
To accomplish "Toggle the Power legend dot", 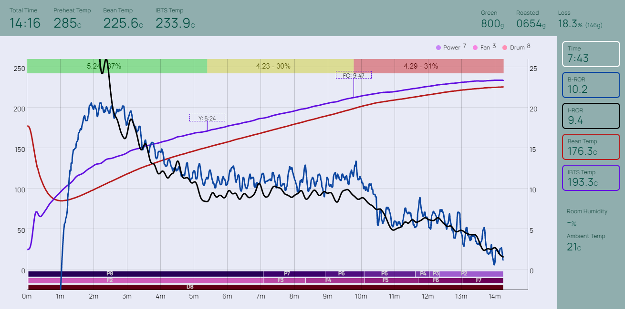I will tap(438, 48).
